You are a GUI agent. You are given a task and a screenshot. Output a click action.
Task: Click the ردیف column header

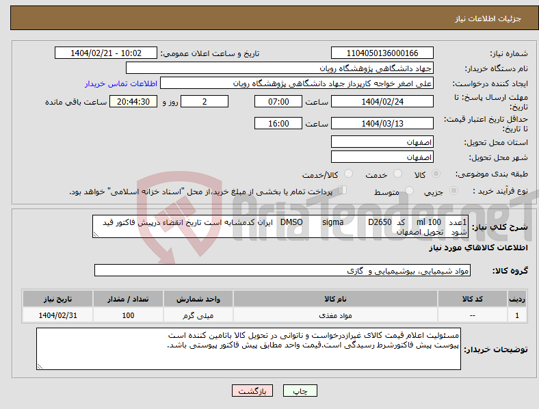pos(517,299)
